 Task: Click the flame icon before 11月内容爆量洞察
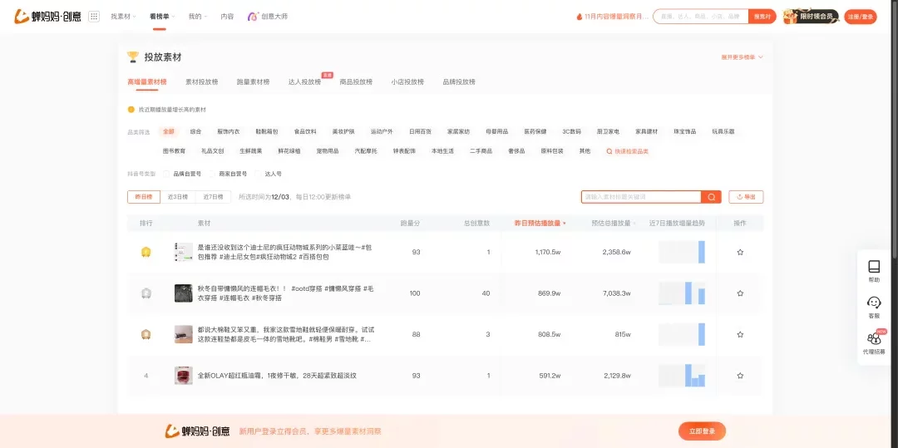[x=579, y=17]
